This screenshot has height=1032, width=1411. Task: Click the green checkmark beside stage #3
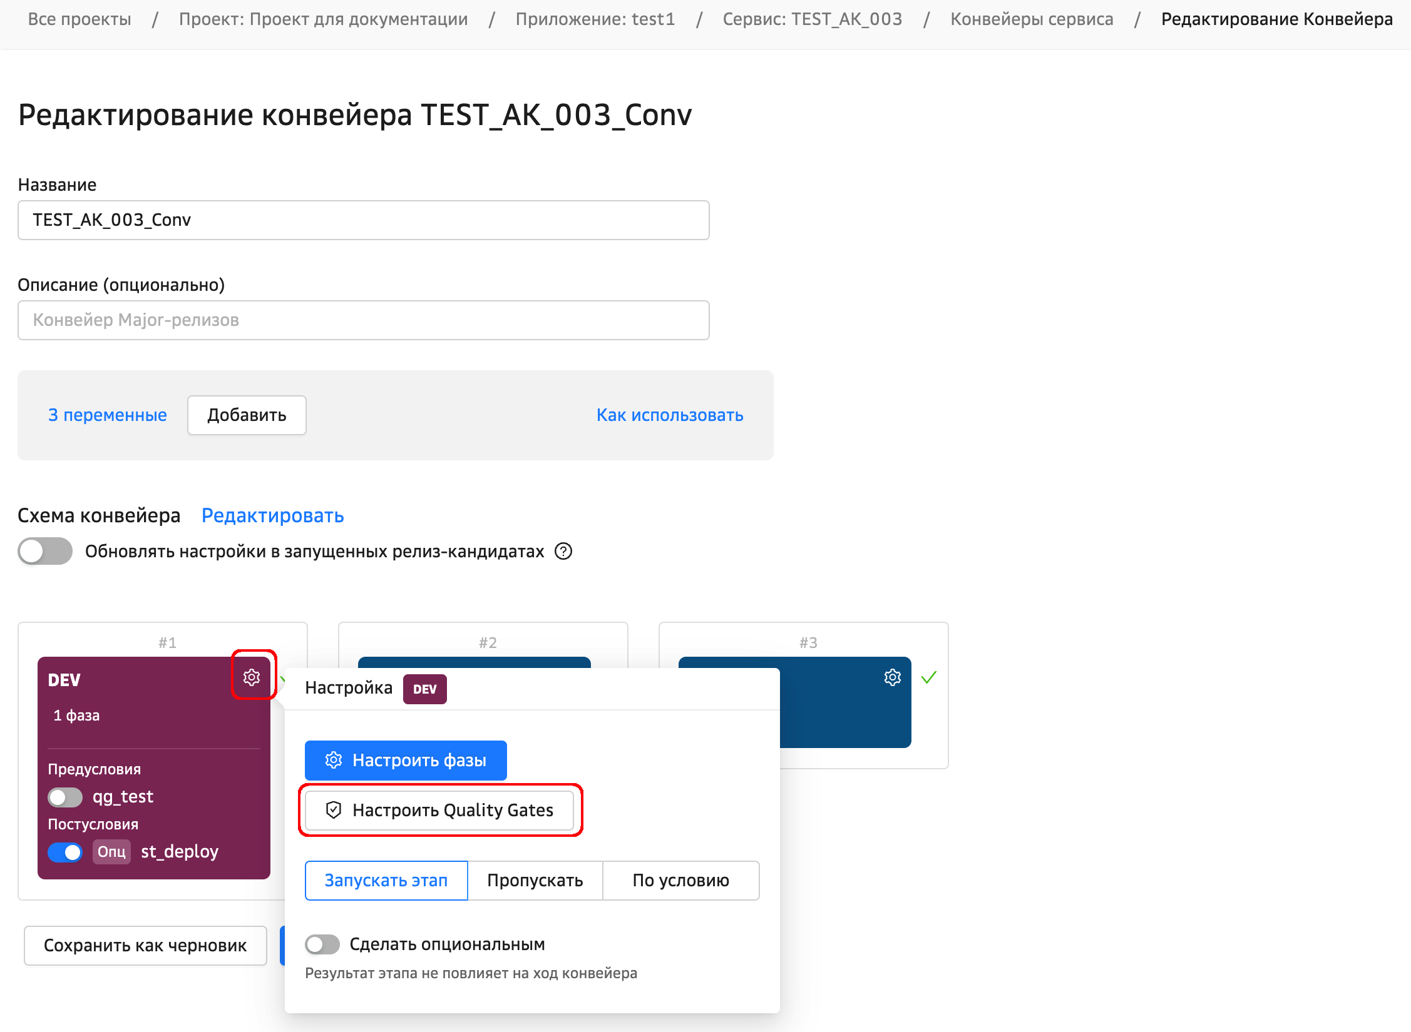(x=929, y=677)
